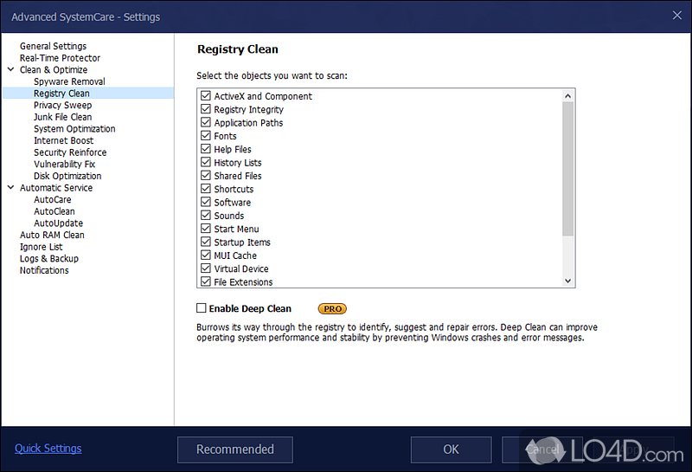This screenshot has width=692, height=472.
Task: Go to Privacy Sweep settings
Action: pyautogui.click(x=62, y=105)
